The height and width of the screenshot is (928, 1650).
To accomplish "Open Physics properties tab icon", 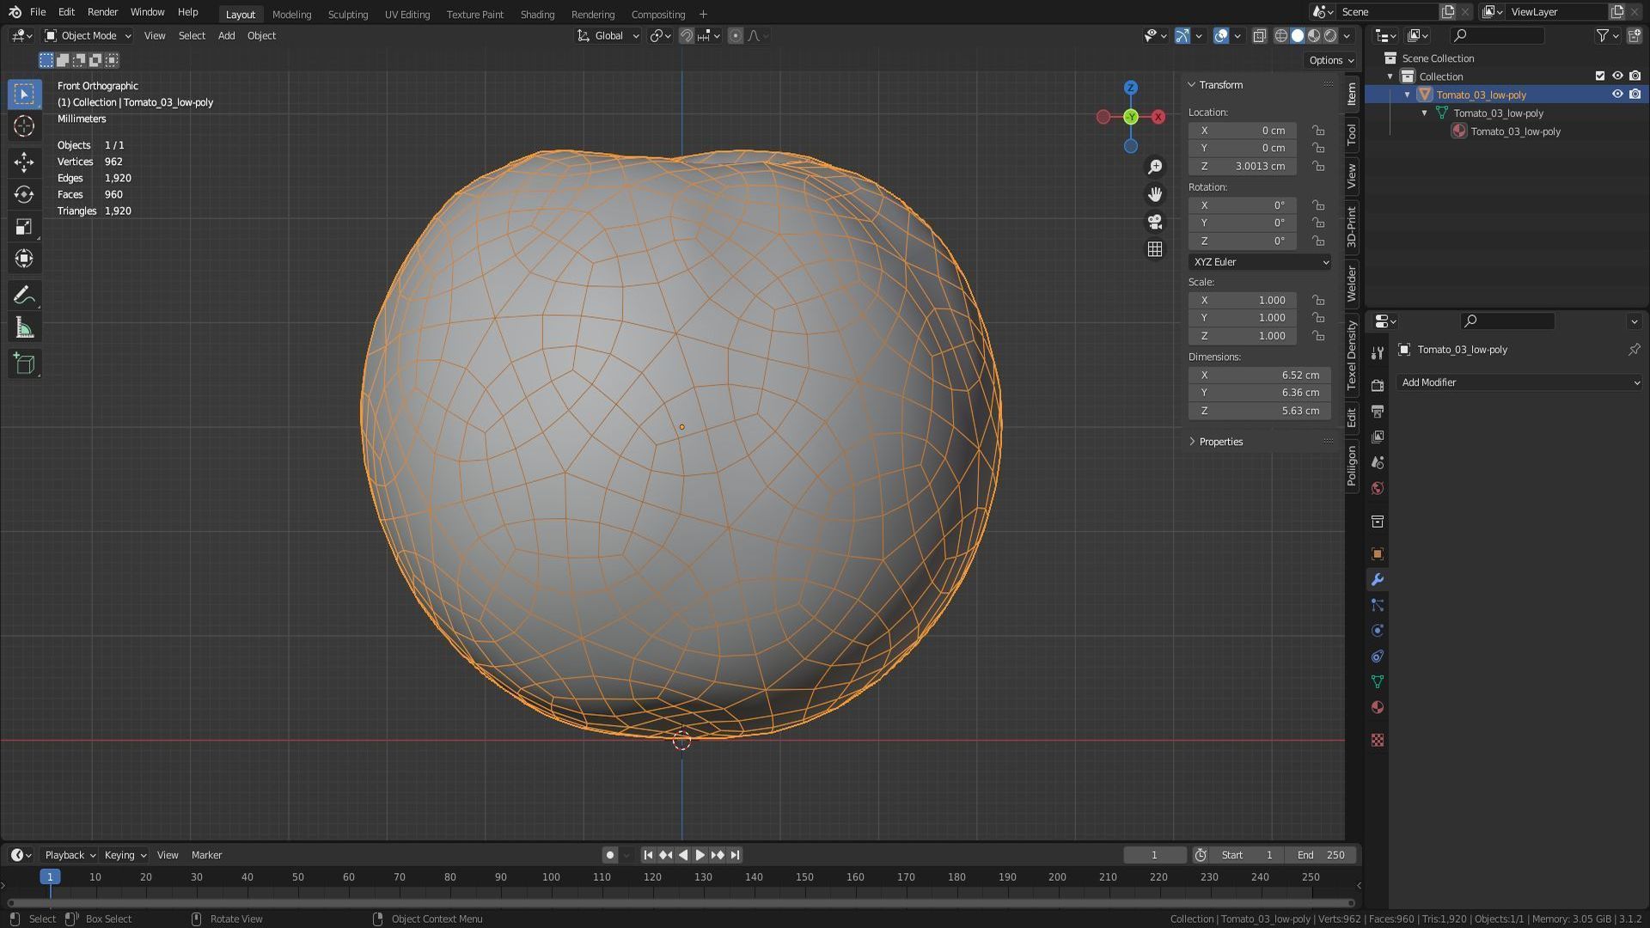I will pos(1378,631).
